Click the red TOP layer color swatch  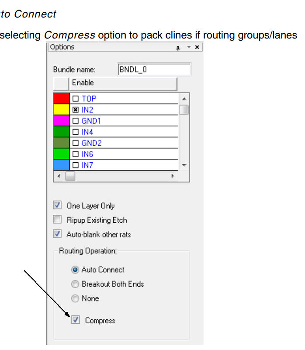tap(61, 99)
